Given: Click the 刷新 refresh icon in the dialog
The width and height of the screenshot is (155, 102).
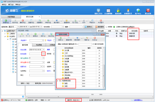Looking at the screenshot, I should 87,38.
